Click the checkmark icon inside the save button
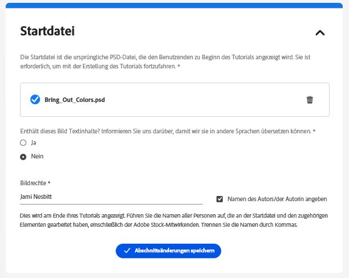349x278 pixels. click(x=127, y=251)
